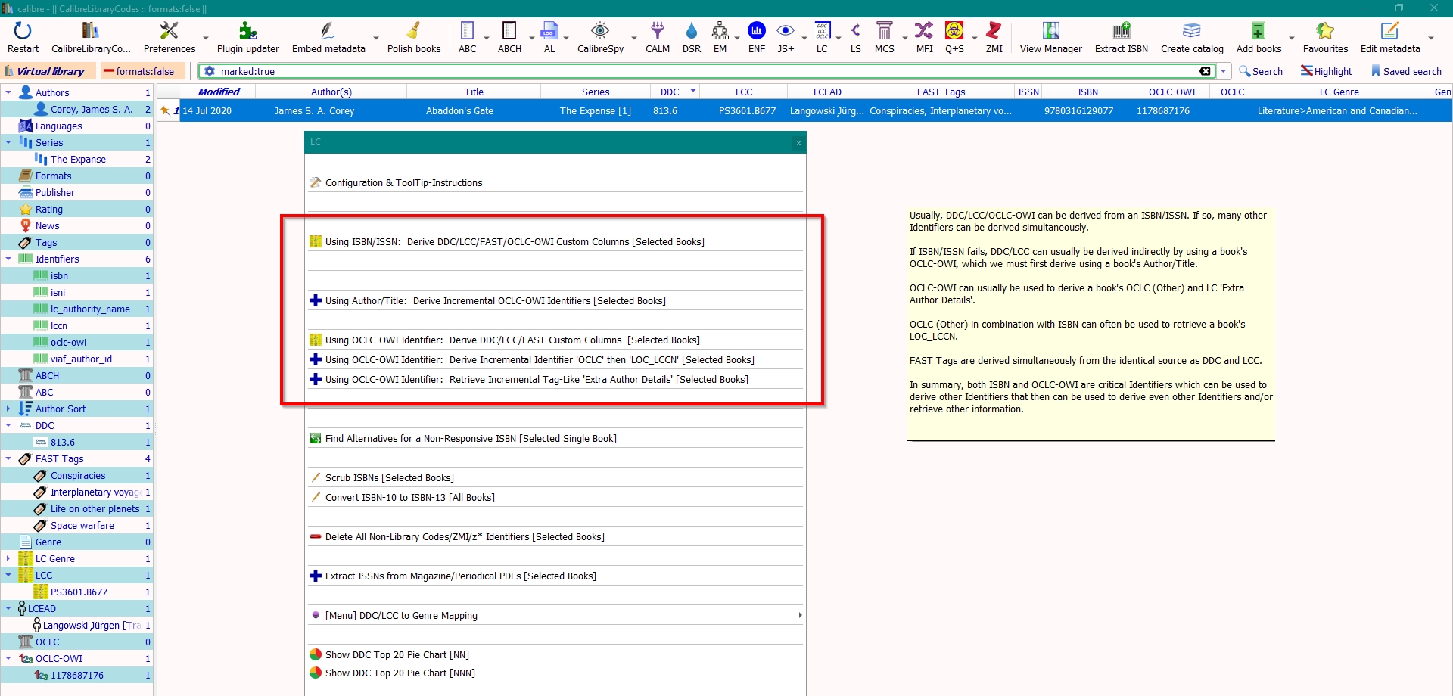Click the ENF blue chart icon
This screenshot has width=1453, height=696.
coord(757,31)
